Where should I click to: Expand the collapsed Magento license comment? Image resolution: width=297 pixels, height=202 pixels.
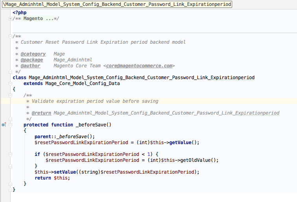click(x=10, y=19)
